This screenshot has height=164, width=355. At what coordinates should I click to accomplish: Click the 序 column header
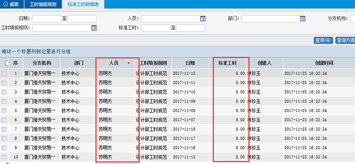(16, 63)
